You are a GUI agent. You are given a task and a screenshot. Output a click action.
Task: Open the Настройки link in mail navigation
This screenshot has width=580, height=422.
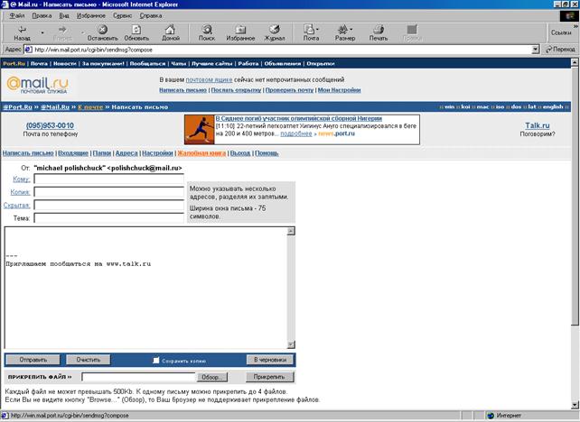pyautogui.click(x=157, y=153)
